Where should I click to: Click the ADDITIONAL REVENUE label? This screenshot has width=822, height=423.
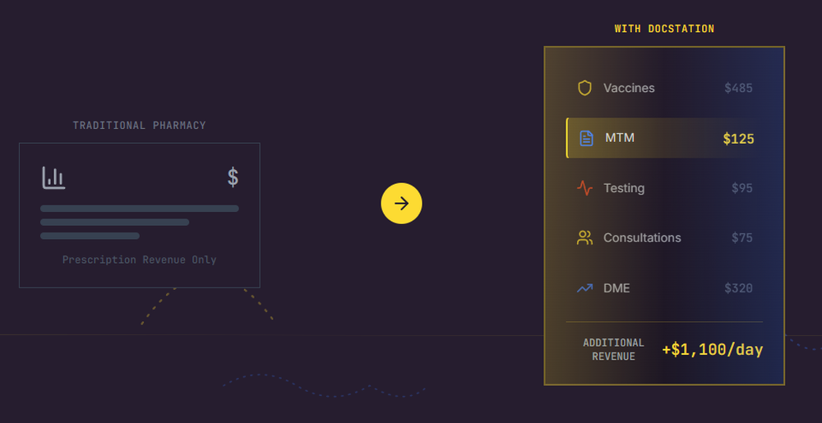pos(613,350)
